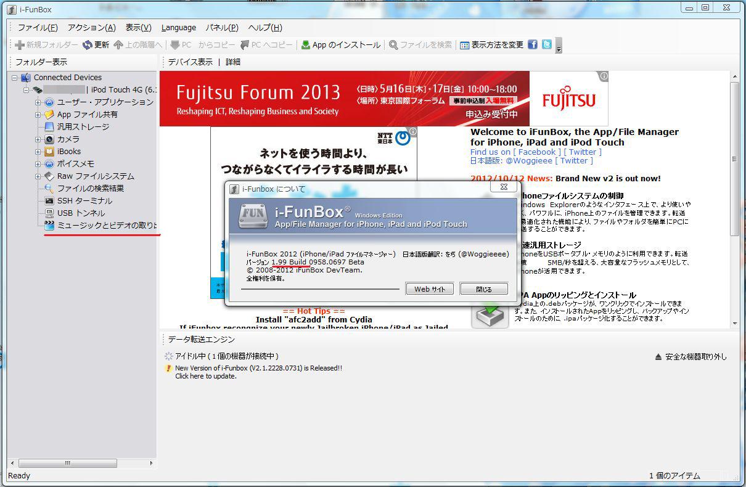The image size is (746, 487).
Task: Open @Woggieee link for 日本語版
Action: click(x=529, y=160)
